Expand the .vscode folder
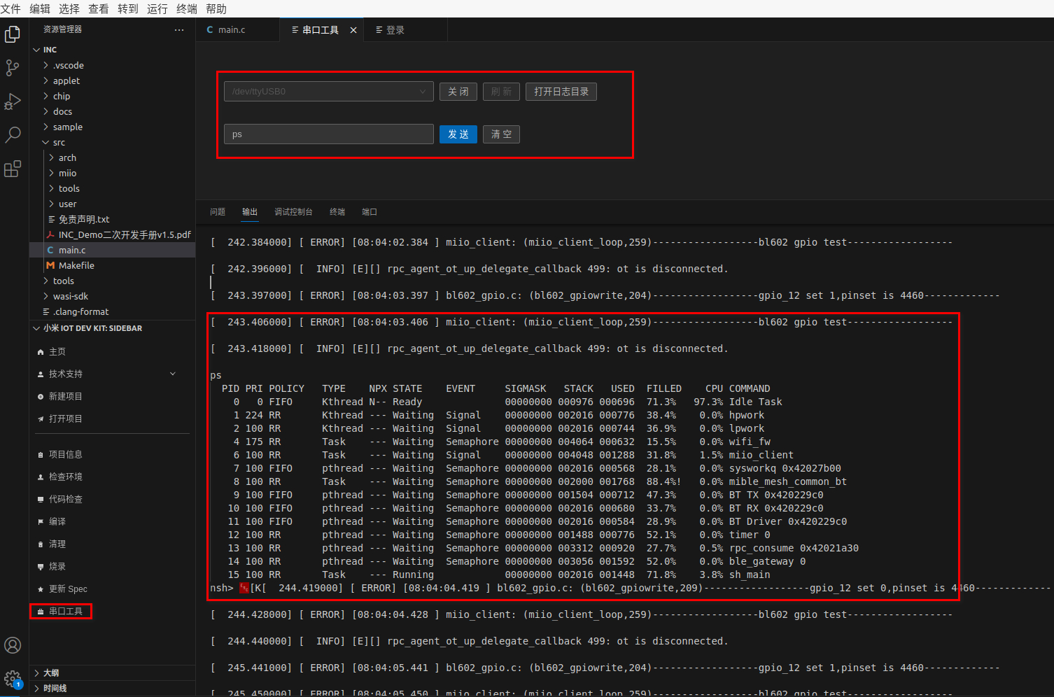Viewport: 1054px width, 697px height. tap(46, 65)
